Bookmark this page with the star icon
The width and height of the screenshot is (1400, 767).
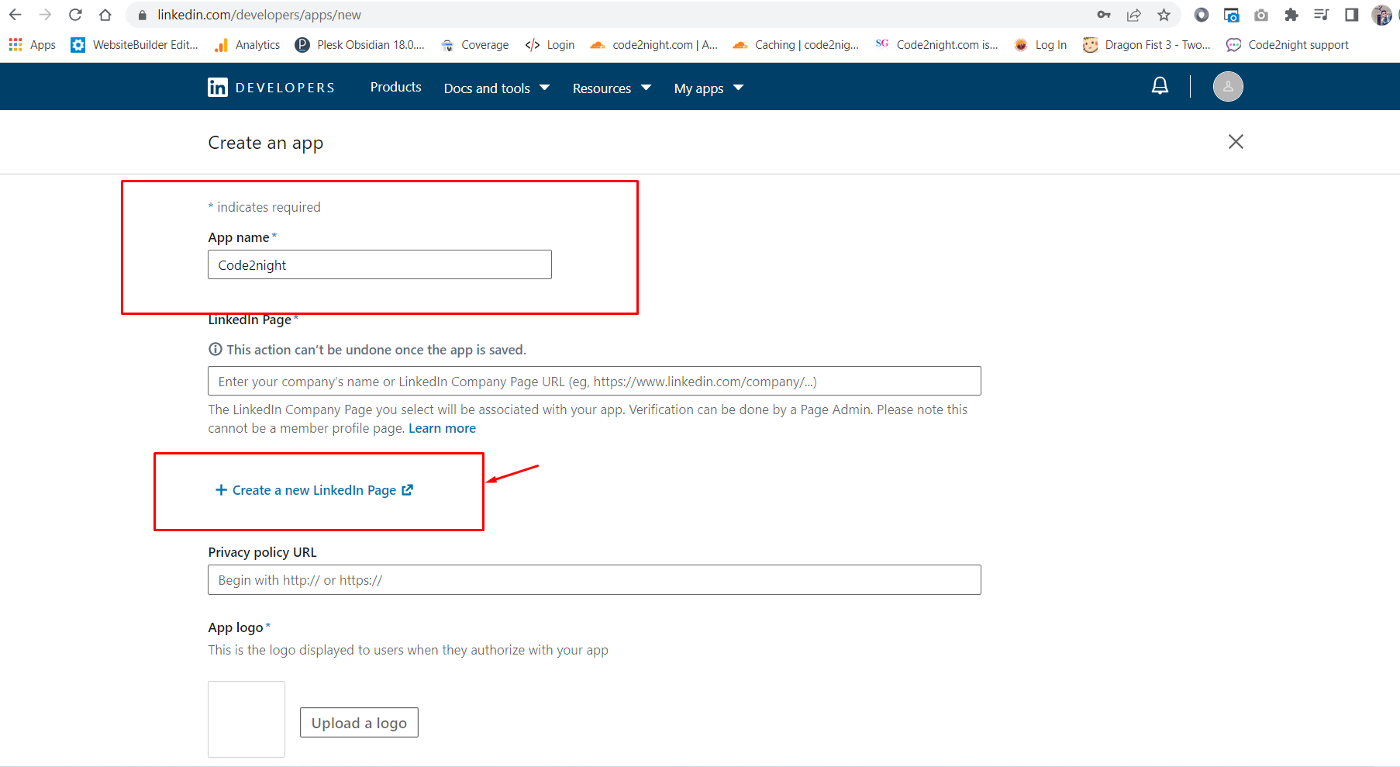point(1164,15)
